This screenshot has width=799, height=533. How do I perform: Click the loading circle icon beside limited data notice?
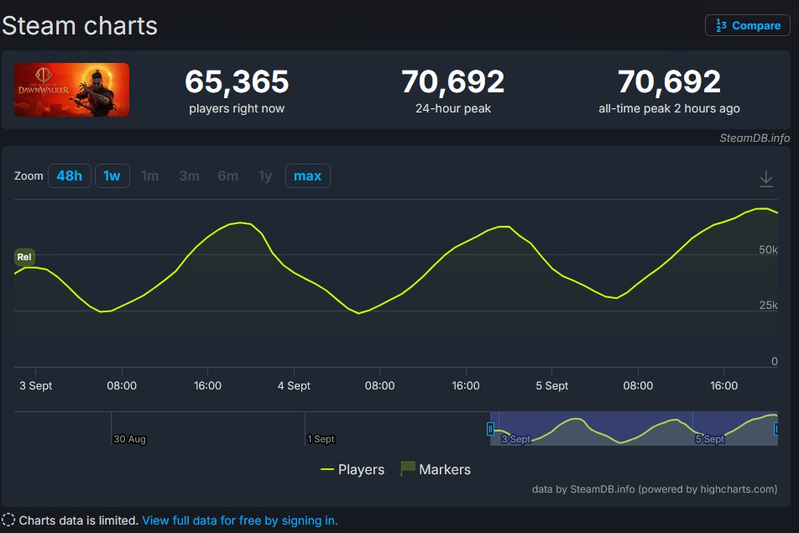point(8,520)
